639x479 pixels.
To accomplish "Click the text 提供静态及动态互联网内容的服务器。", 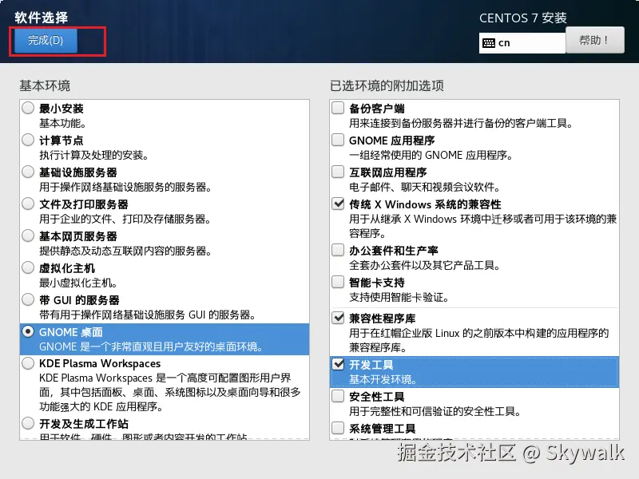I will point(125,251).
